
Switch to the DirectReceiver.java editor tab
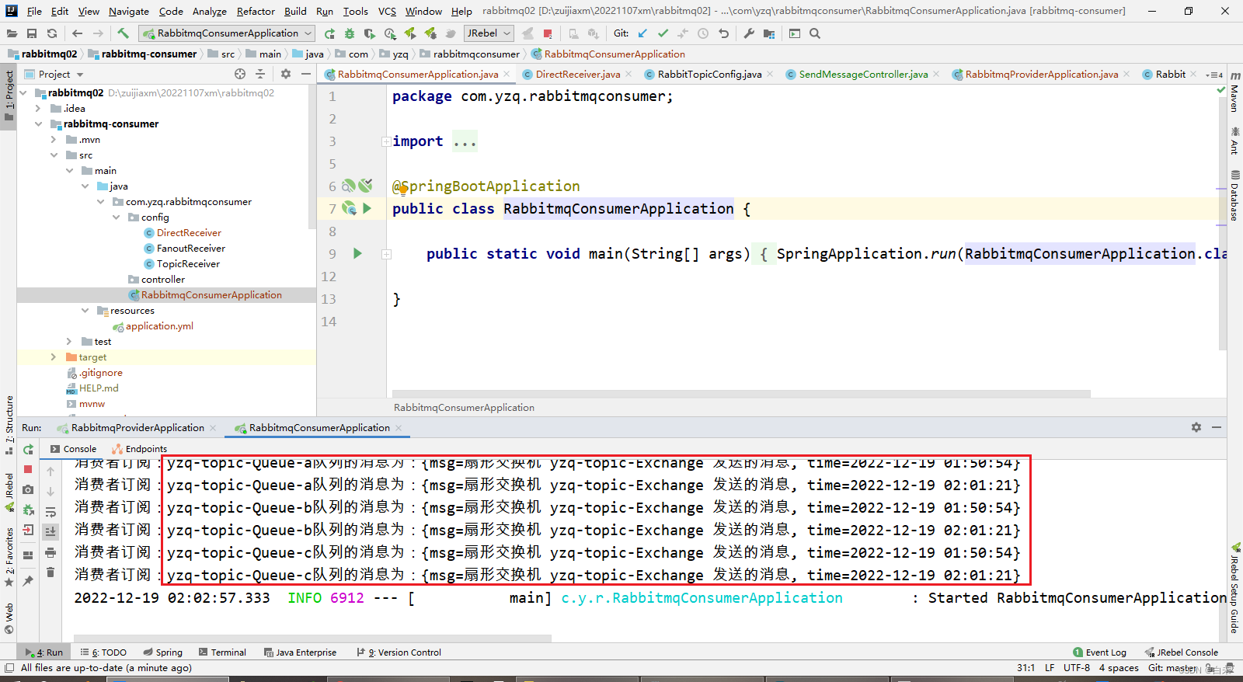click(577, 74)
